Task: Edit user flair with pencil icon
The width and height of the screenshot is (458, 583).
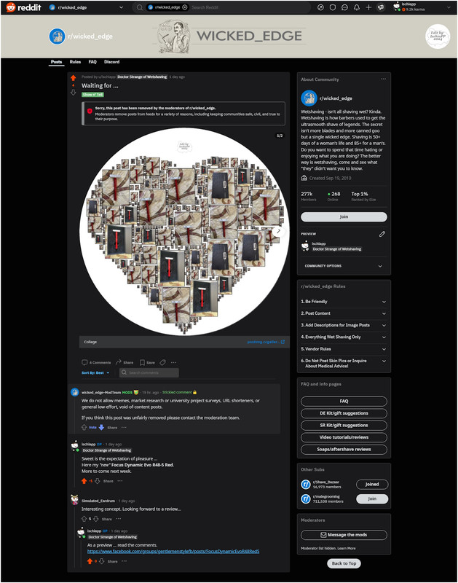Action: click(x=382, y=234)
